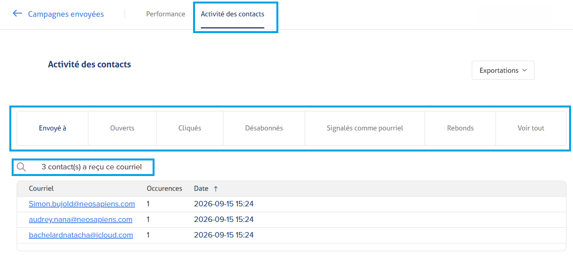Switch to the Performance tab

point(165,14)
